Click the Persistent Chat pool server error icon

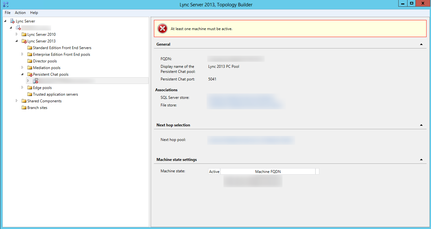pos(36,81)
